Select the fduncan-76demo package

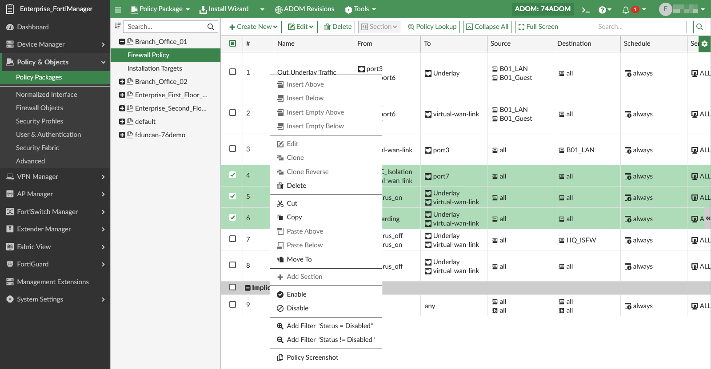[160, 135]
